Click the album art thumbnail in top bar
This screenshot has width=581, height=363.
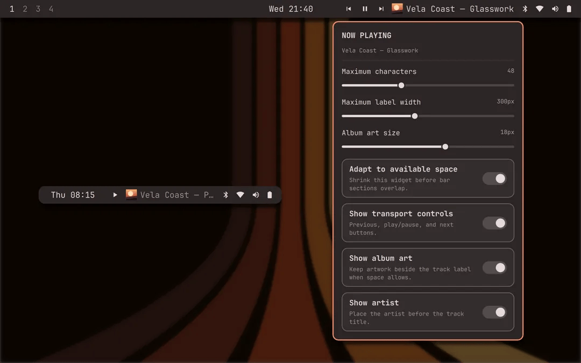point(397,9)
